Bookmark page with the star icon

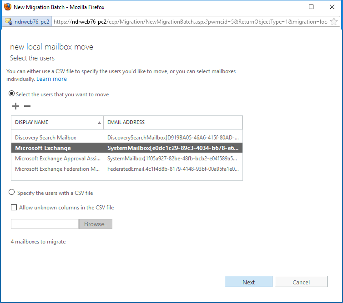(x=334, y=22)
